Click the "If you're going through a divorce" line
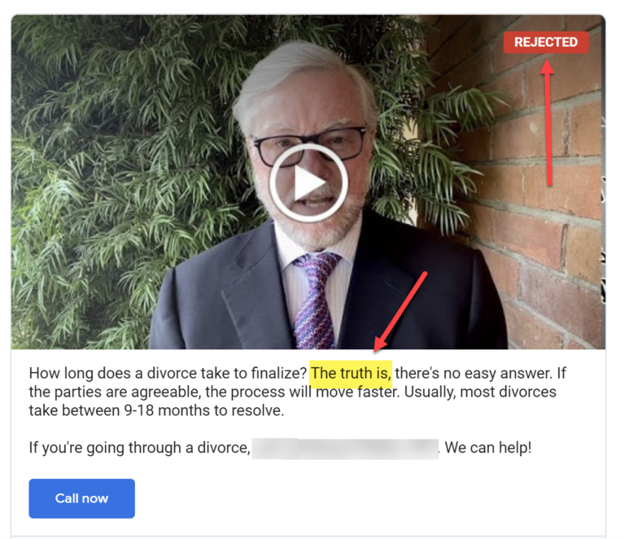The height and width of the screenshot is (539, 625). (x=139, y=448)
